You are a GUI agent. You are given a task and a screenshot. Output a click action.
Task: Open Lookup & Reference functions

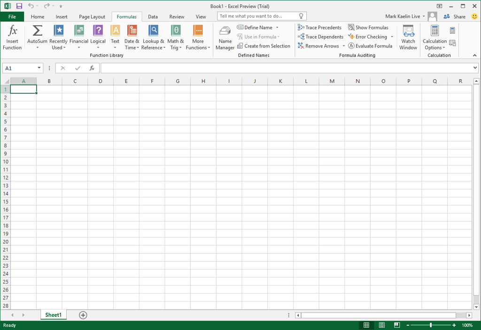(x=154, y=37)
